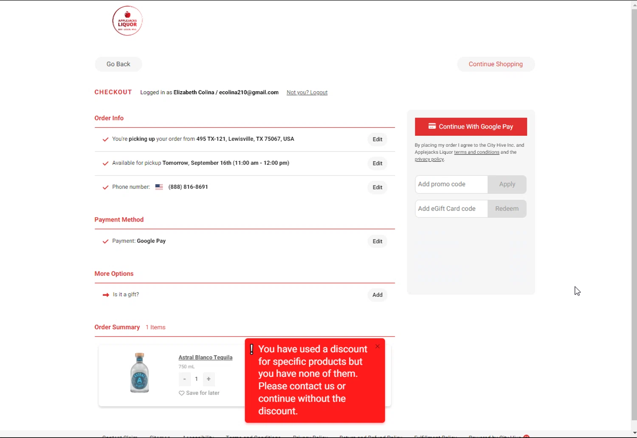Click the Applejacks Liquor logo

tap(127, 21)
